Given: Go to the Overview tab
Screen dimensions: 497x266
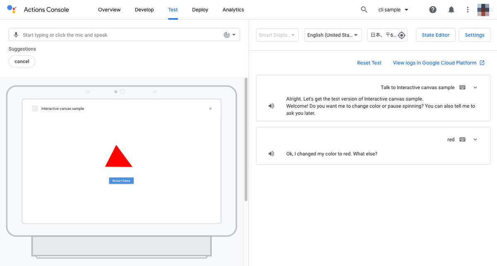Looking at the screenshot, I should click(109, 10).
